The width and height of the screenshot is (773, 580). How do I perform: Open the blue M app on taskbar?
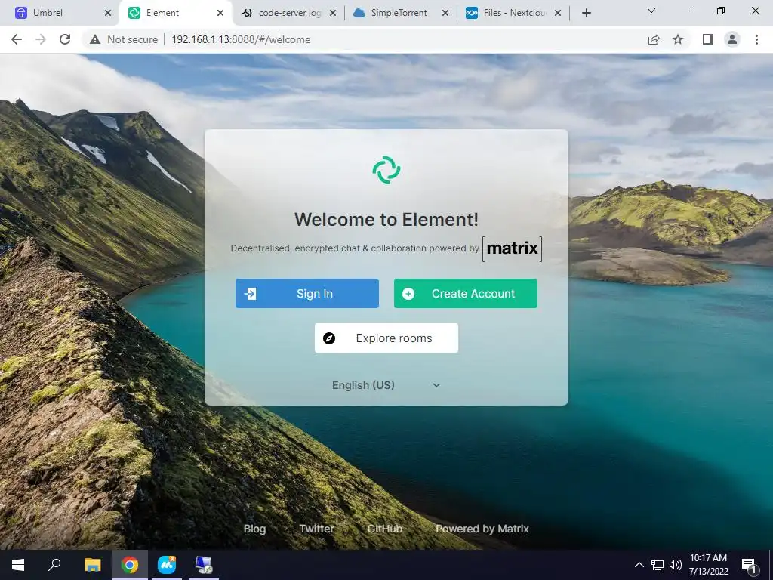[x=167, y=565]
